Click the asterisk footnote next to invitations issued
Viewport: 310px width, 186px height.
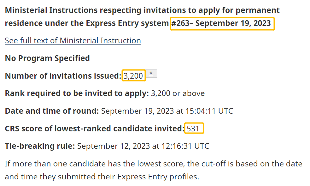tap(151, 74)
